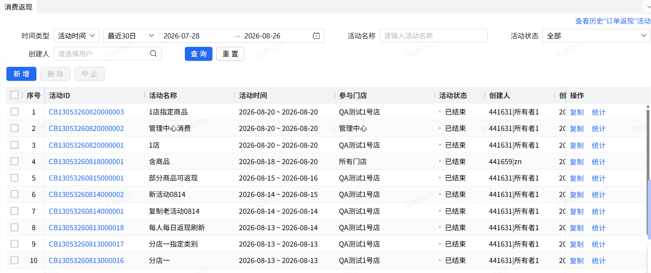Image resolution: width=651 pixels, height=273 pixels.
Task: Click 复制 for 1店指定商品 row
Action: tap(577, 112)
